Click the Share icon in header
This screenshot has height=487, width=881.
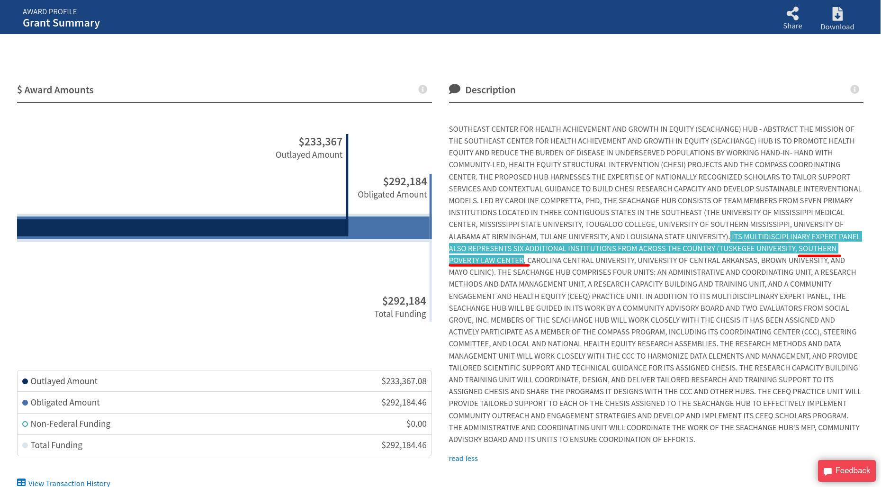[x=792, y=14]
